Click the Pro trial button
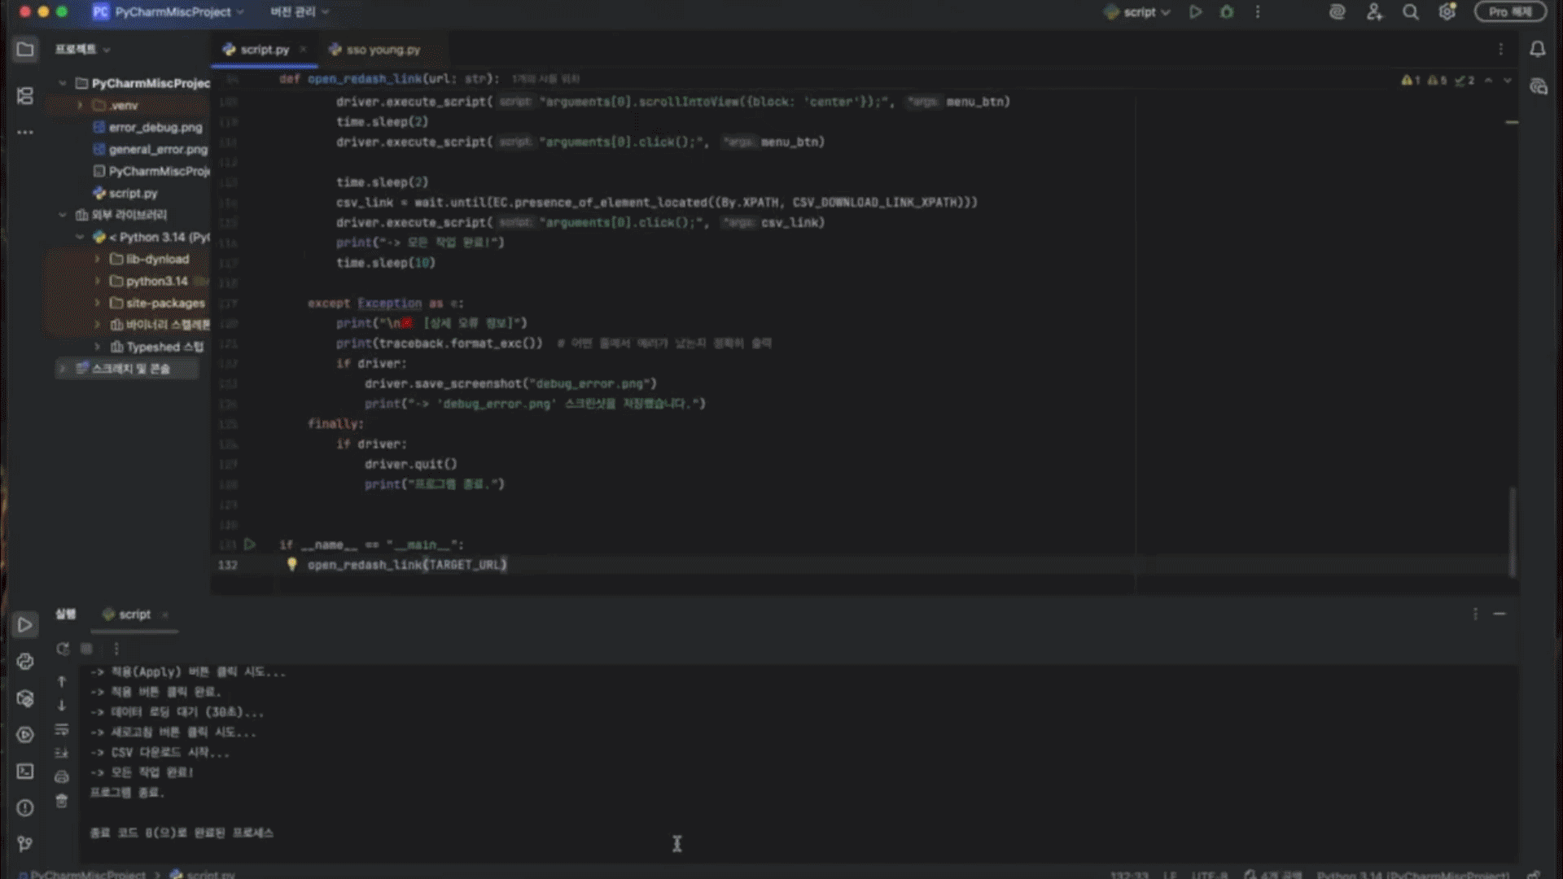Viewport: 1563px width, 879px height. (1510, 12)
